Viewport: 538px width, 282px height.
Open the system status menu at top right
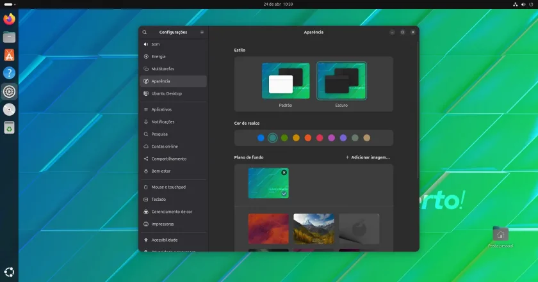(525, 4)
